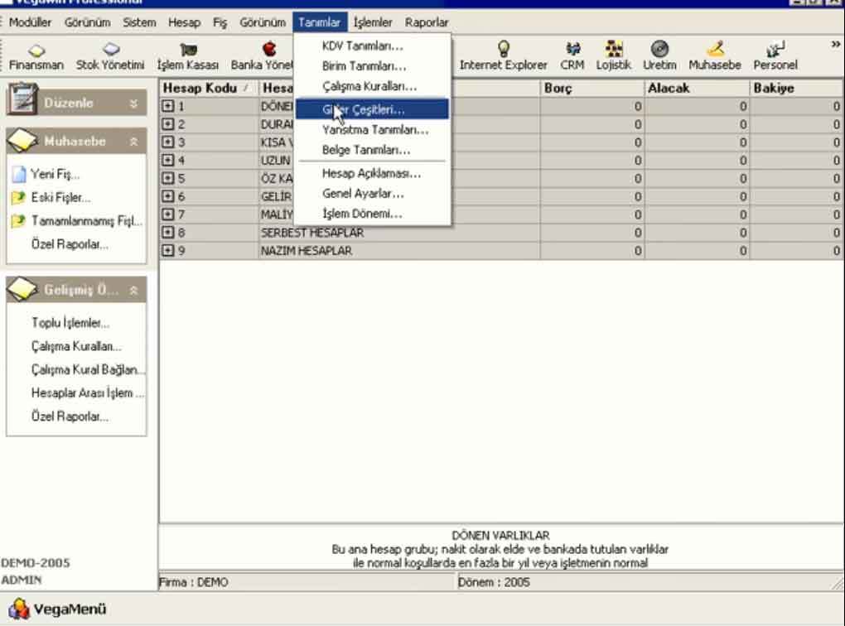
Task: Open the Muhasebe toolbar icon
Action: [x=715, y=56]
